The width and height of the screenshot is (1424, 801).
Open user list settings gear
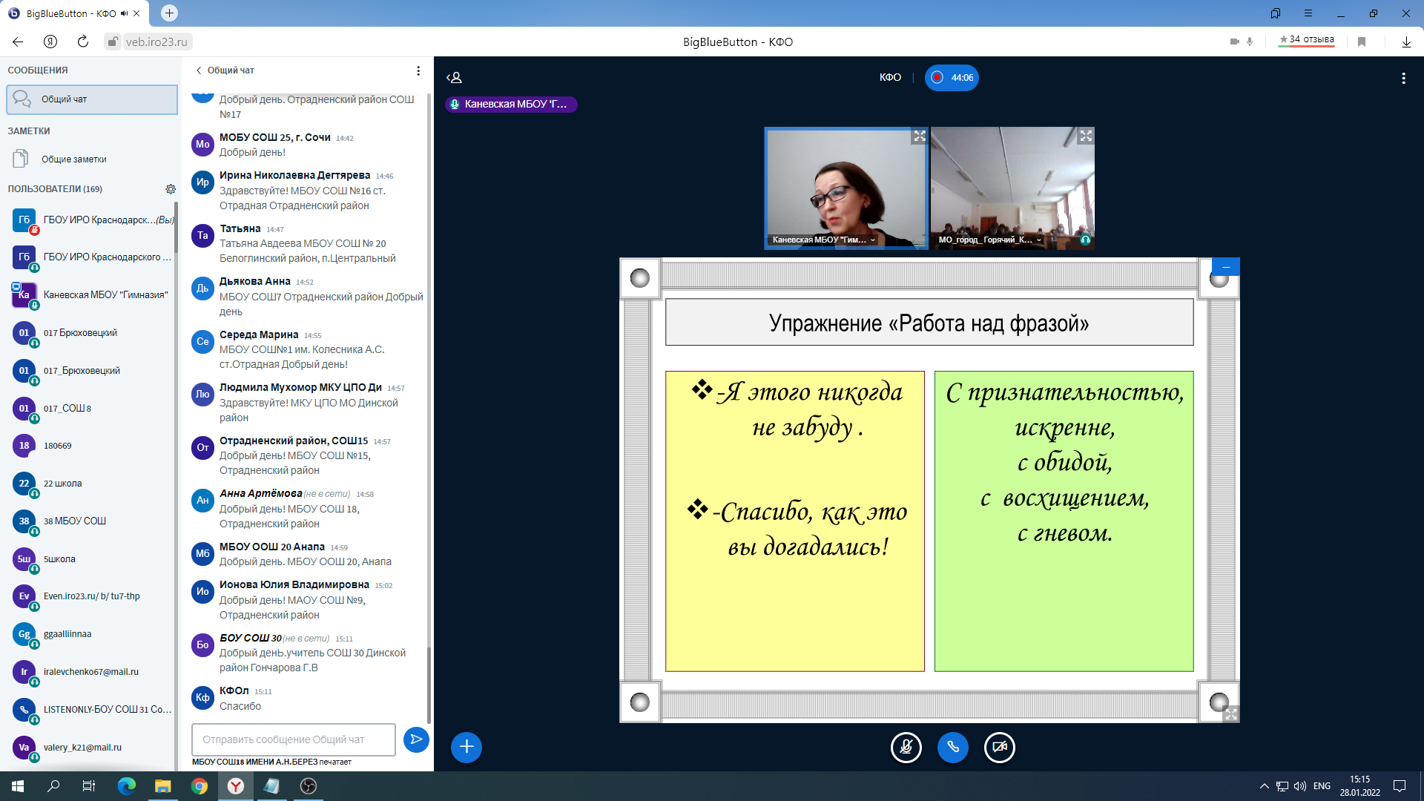(170, 189)
